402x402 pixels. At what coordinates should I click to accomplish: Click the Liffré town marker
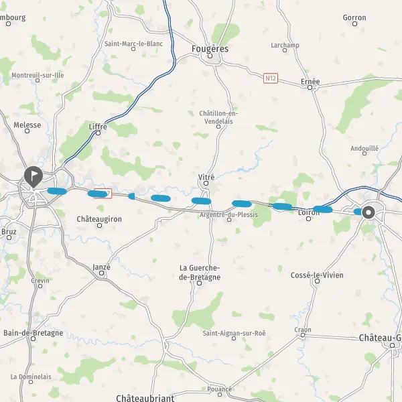tap(98, 133)
